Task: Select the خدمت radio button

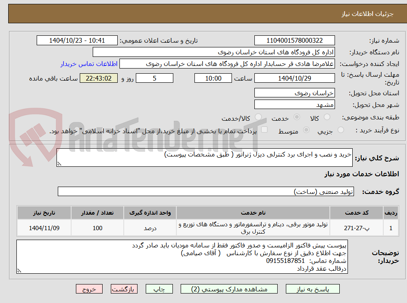Action: (x=296, y=117)
